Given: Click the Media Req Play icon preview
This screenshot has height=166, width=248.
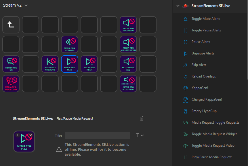Looking at the screenshot, I should tap(24, 142).
